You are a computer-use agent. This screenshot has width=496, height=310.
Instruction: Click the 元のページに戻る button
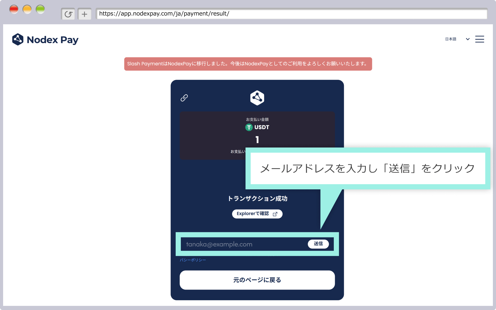tap(257, 280)
